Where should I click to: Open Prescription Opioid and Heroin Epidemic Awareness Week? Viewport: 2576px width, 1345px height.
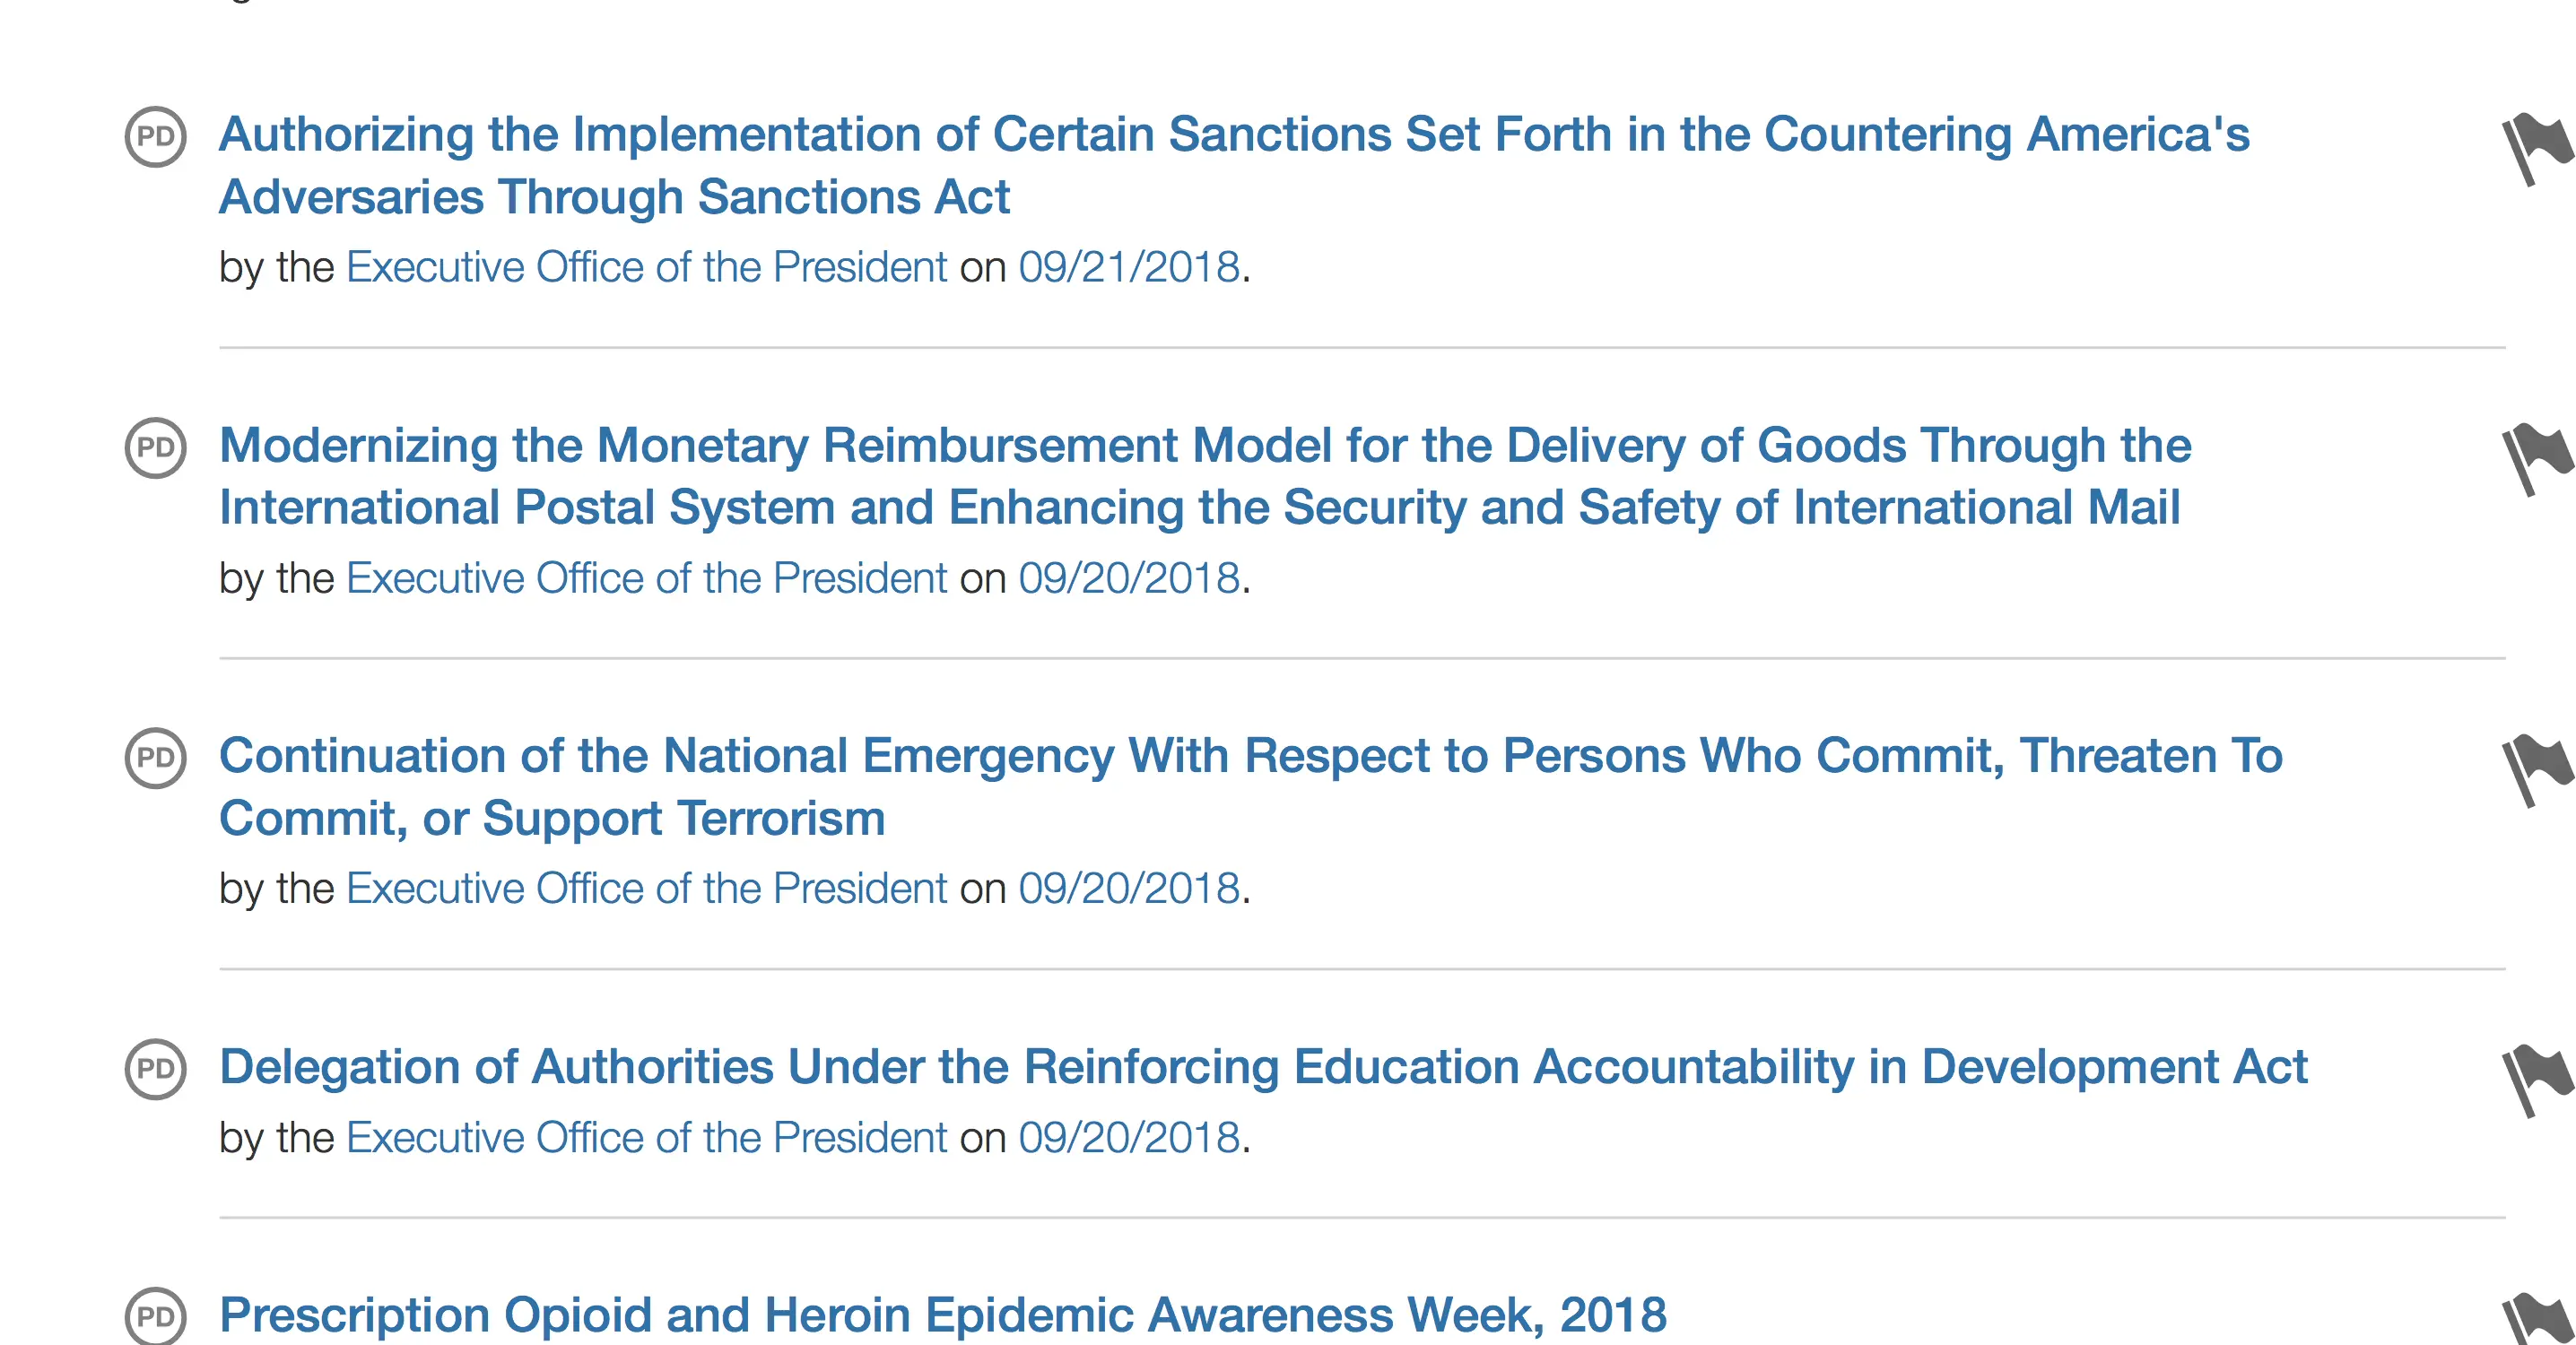(x=942, y=1314)
